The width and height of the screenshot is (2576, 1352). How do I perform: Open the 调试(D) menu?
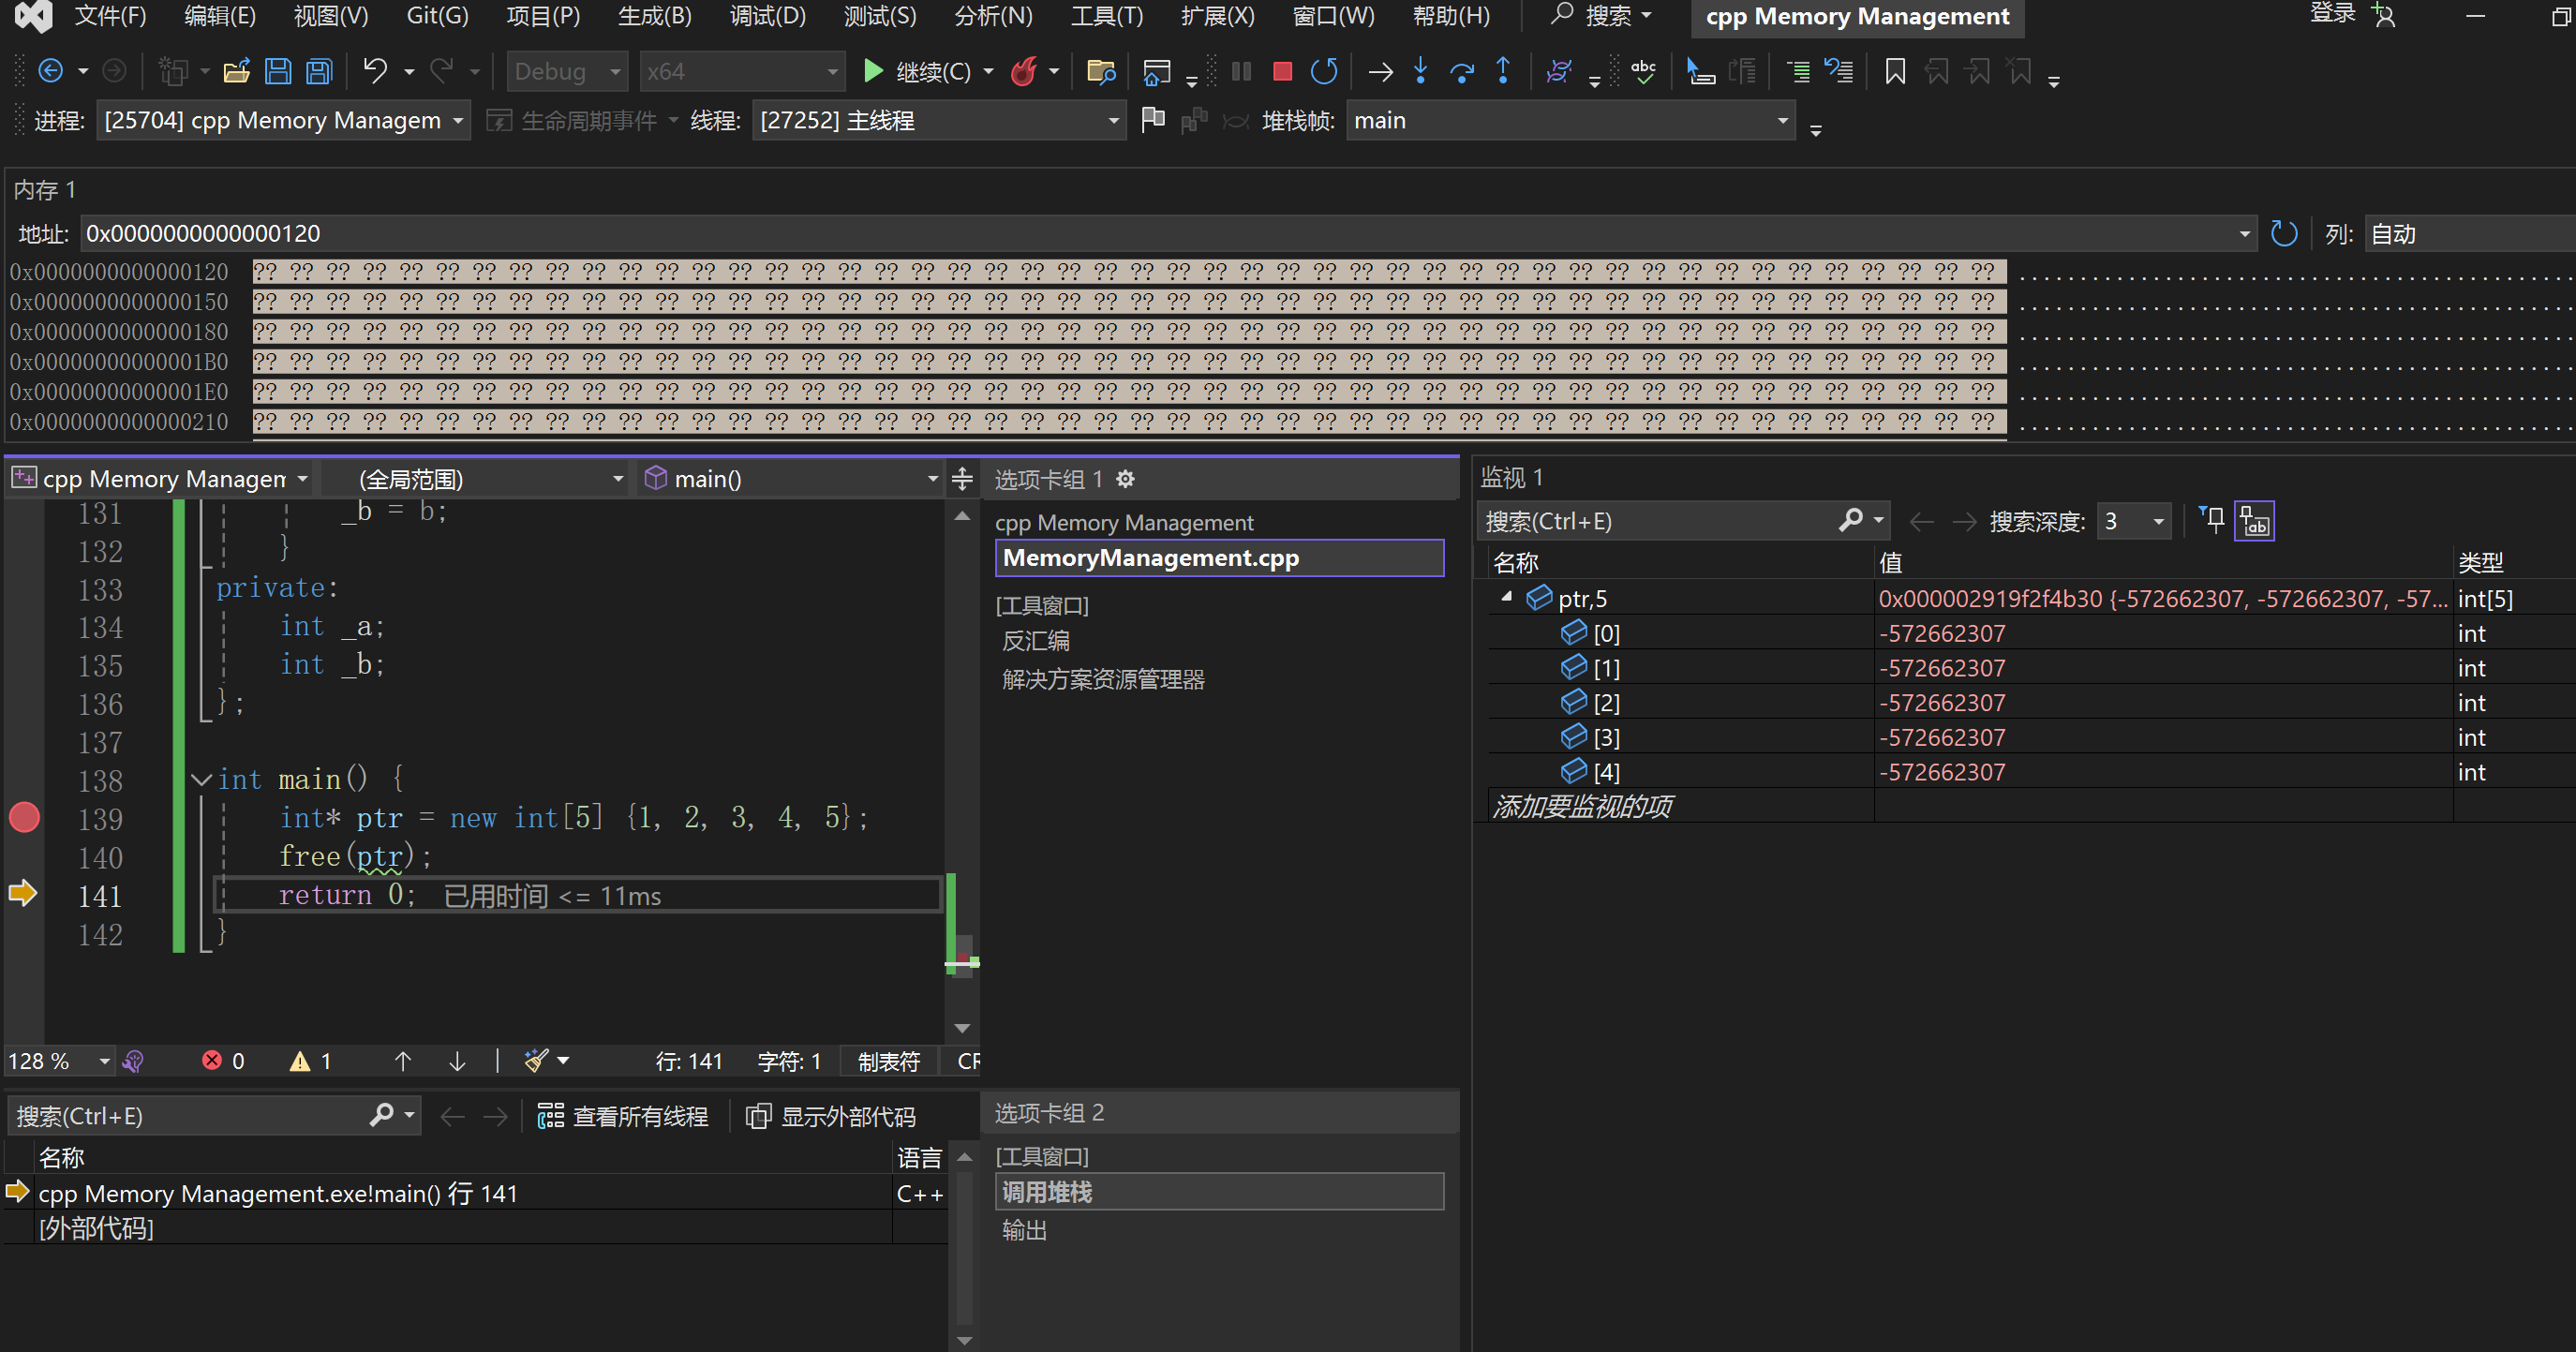pyautogui.click(x=767, y=16)
